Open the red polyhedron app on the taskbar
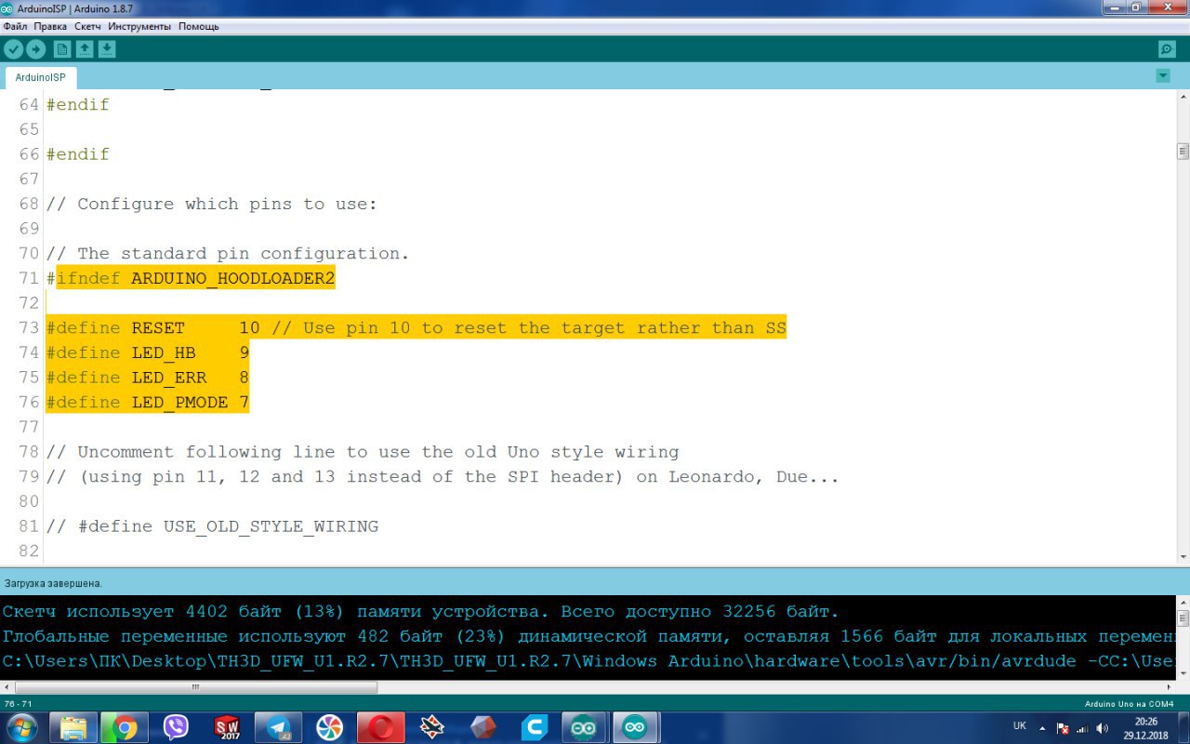Screen dimensions: 1190x744 pyautogui.click(x=483, y=727)
